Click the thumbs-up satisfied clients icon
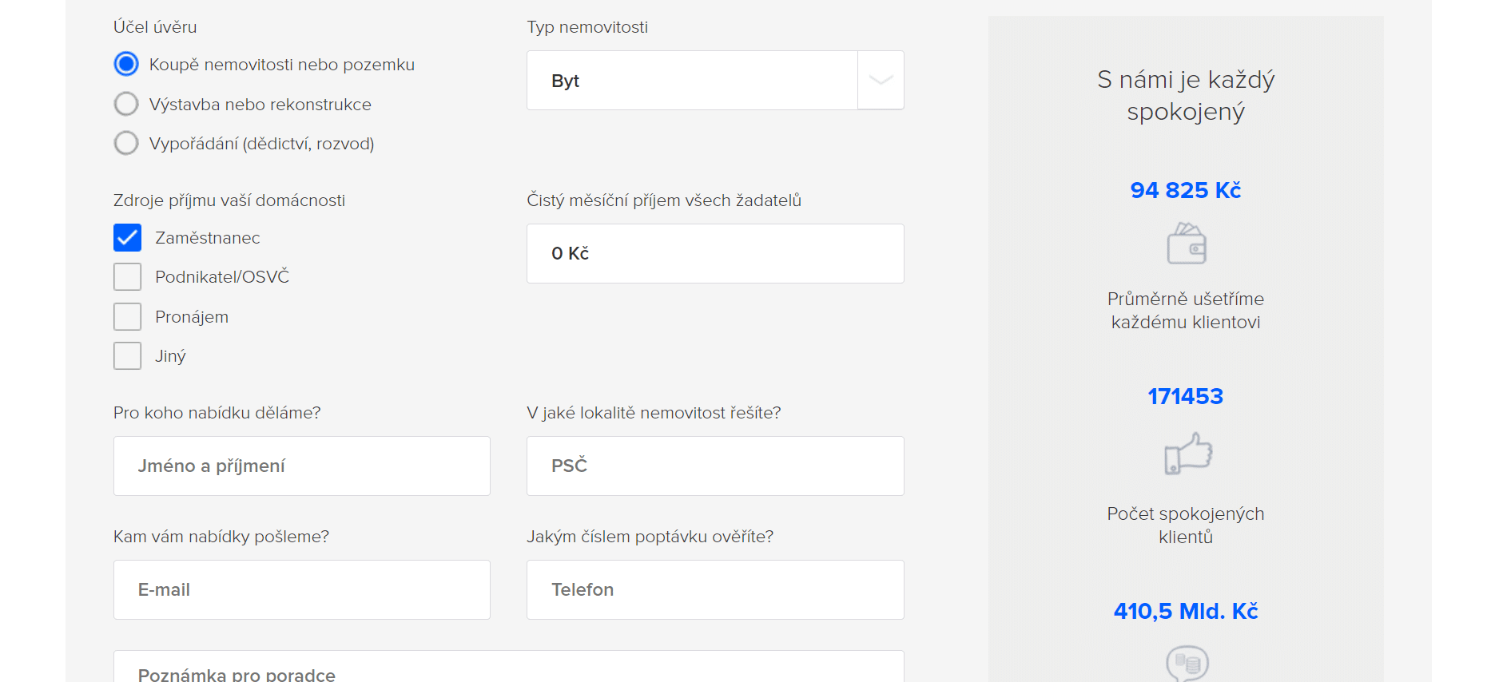 tap(1187, 454)
